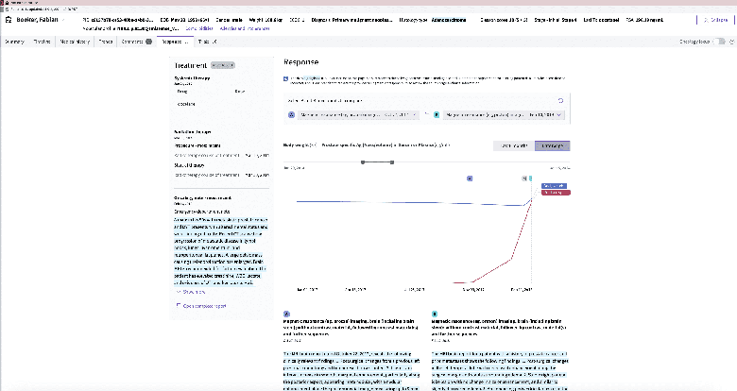737x391 pixels.
Task: Click teal report icon in second dropdown
Action: (437, 114)
